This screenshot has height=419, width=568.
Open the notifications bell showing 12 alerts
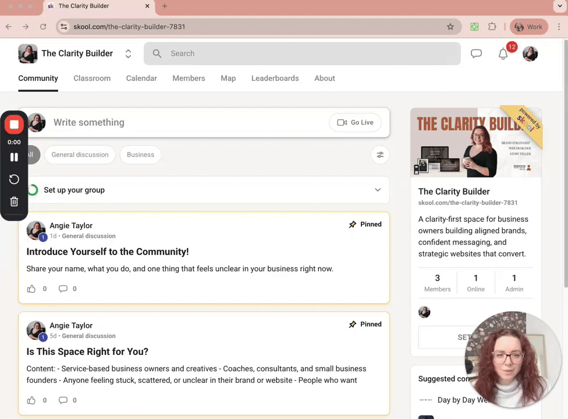tap(503, 54)
